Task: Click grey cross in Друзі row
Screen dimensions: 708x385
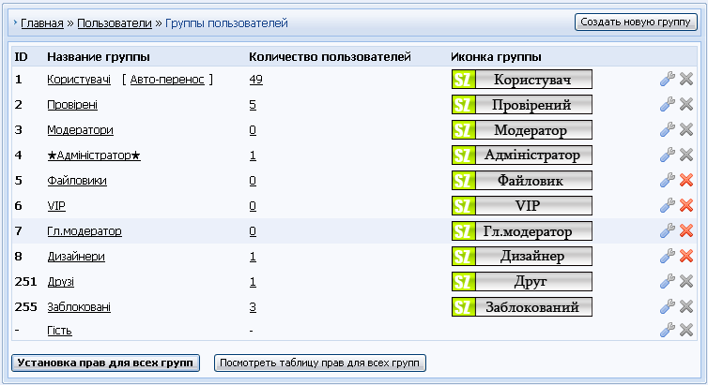Action: 686,281
